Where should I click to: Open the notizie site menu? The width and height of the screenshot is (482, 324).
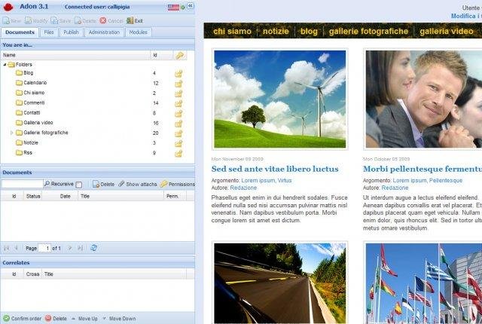pos(276,31)
